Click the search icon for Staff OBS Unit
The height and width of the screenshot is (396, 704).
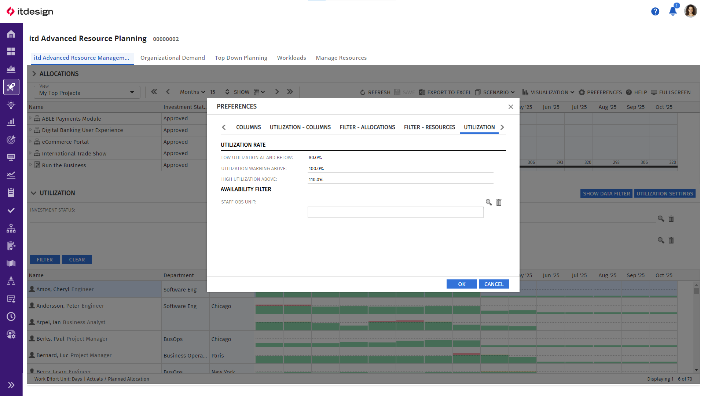(488, 202)
